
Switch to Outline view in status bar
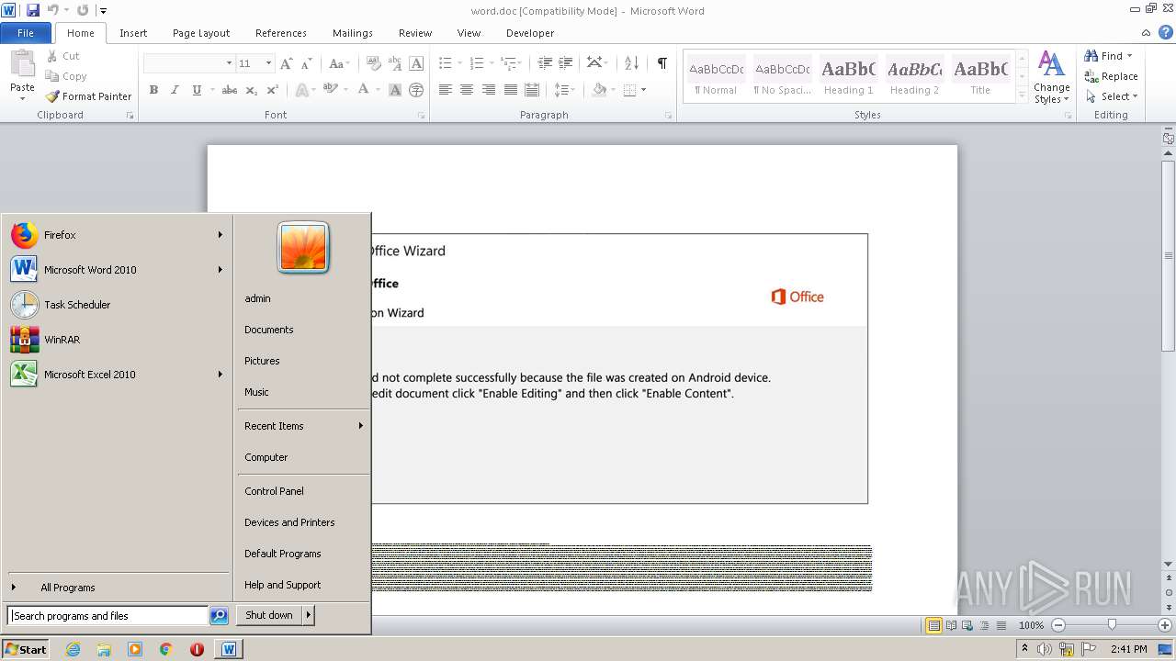984,625
